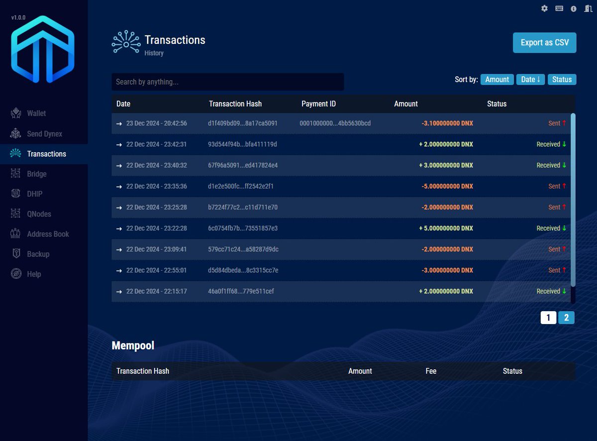
Task: Toggle sorting by Status
Action: coord(562,79)
